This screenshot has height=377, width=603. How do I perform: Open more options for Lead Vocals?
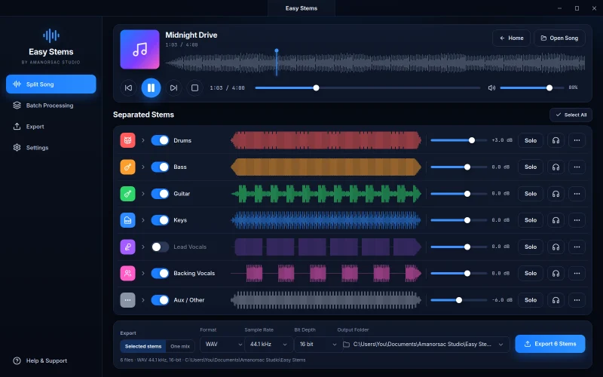click(x=577, y=247)
